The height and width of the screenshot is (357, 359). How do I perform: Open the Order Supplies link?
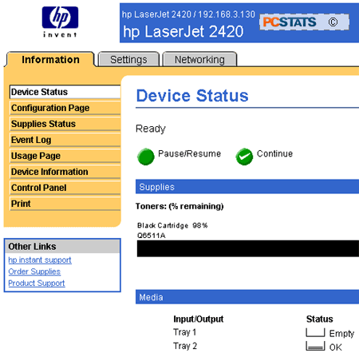(x=34, y=272)
